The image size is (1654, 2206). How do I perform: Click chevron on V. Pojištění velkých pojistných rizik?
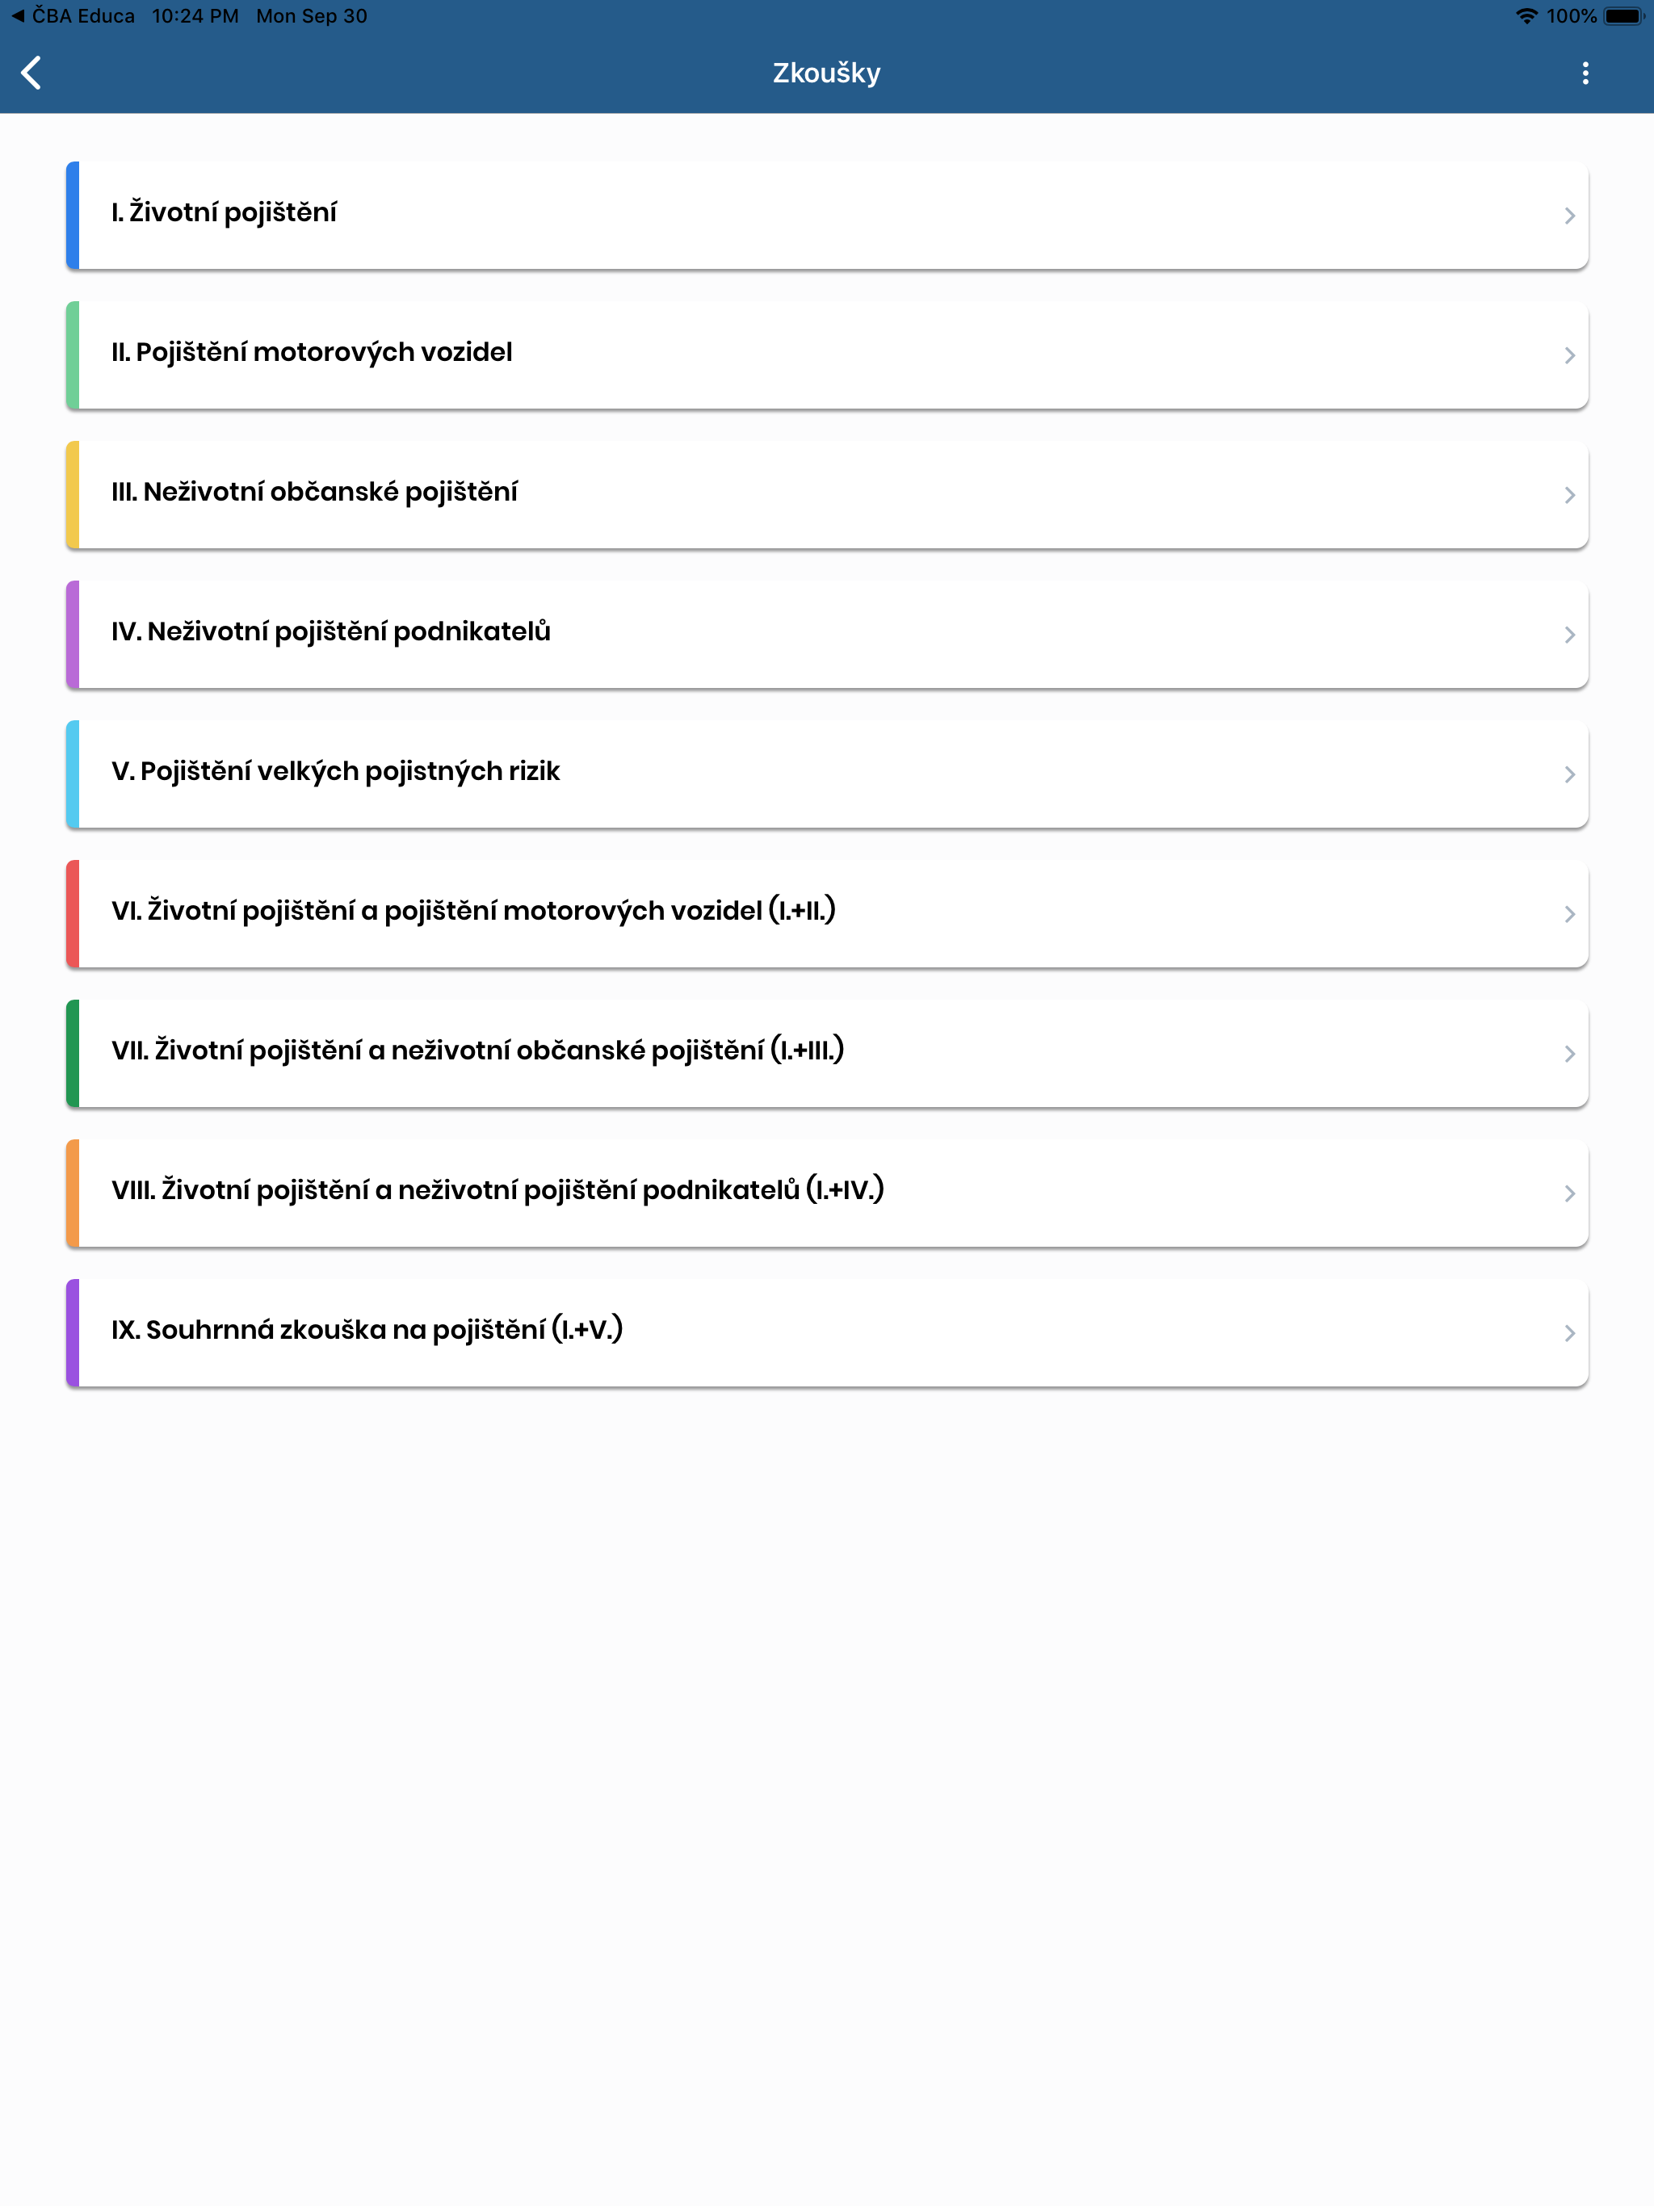click(x=1569, y=774)
